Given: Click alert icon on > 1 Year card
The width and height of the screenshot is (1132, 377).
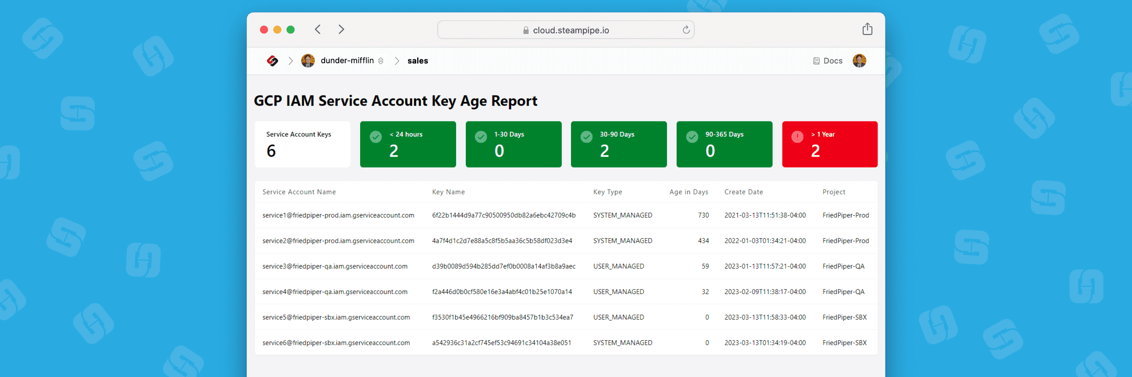Looking at the screenshot, I should [x=797, y=137].
